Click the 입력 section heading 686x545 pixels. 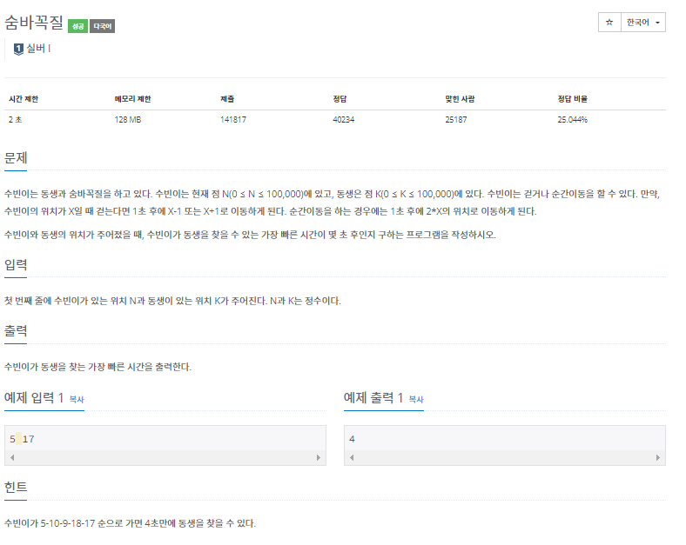16,264
